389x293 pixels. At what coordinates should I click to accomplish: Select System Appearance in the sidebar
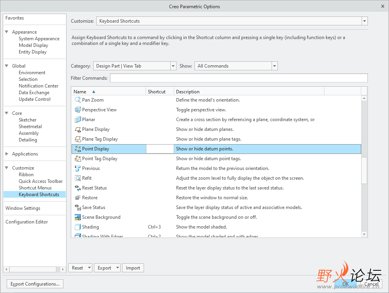click(x=39, y=39)
